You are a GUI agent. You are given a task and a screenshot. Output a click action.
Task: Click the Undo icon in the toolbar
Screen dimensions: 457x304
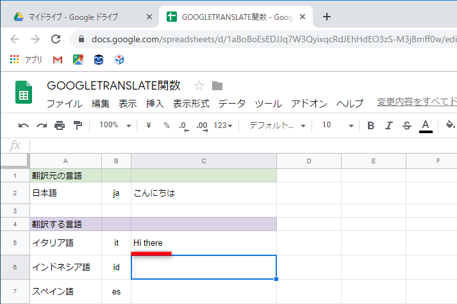(x=23, y=125)
